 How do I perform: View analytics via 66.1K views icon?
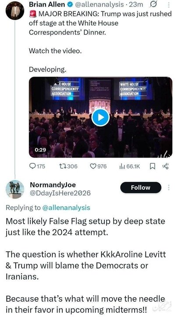[x=129, y=166]
